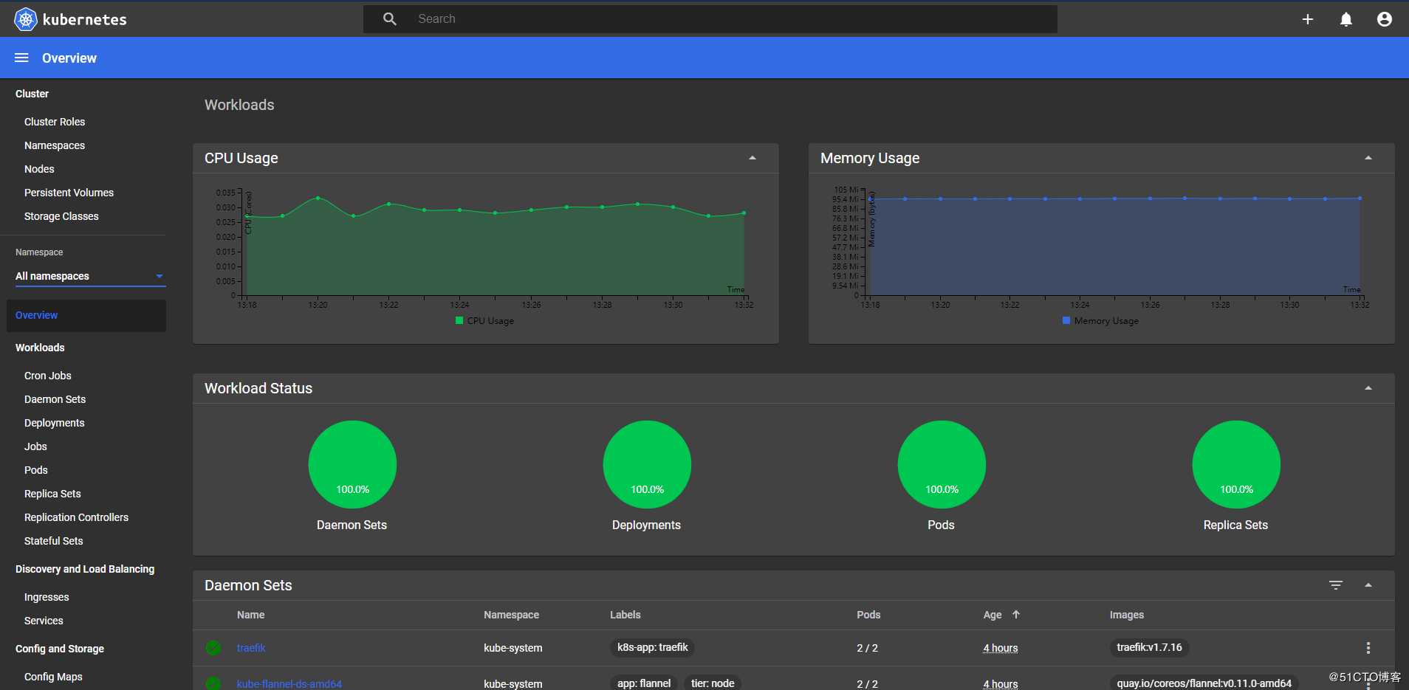Open the user account icon

[1384, 19]
